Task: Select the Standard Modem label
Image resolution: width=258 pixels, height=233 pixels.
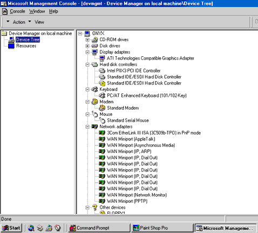Action: 123,108
